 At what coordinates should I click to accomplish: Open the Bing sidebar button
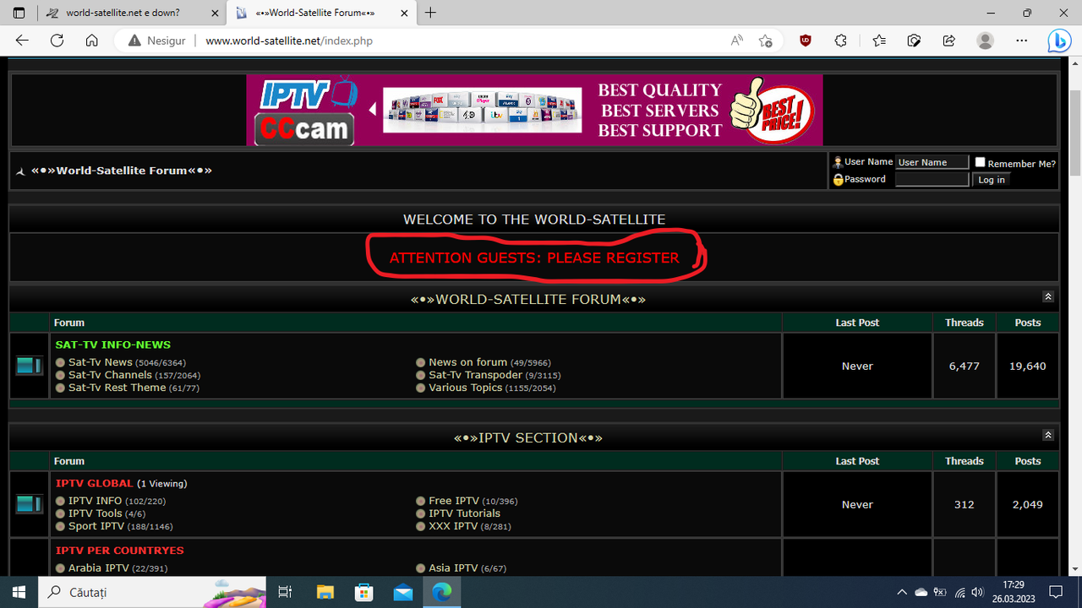coord(1060,41)
